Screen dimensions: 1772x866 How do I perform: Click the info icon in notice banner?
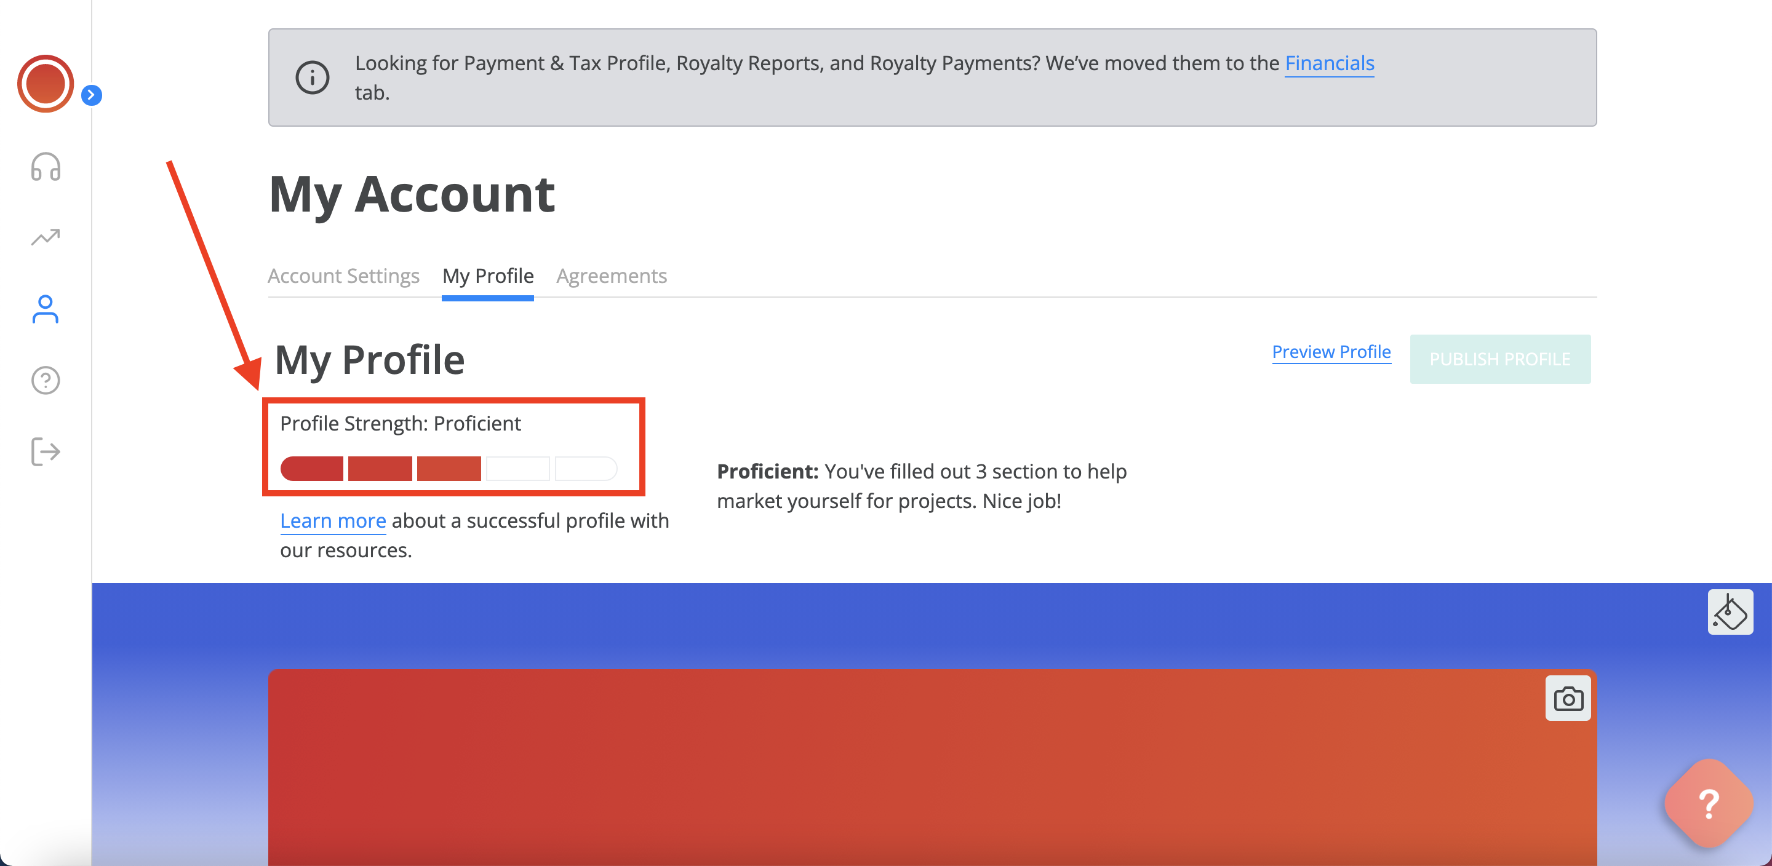313,77
